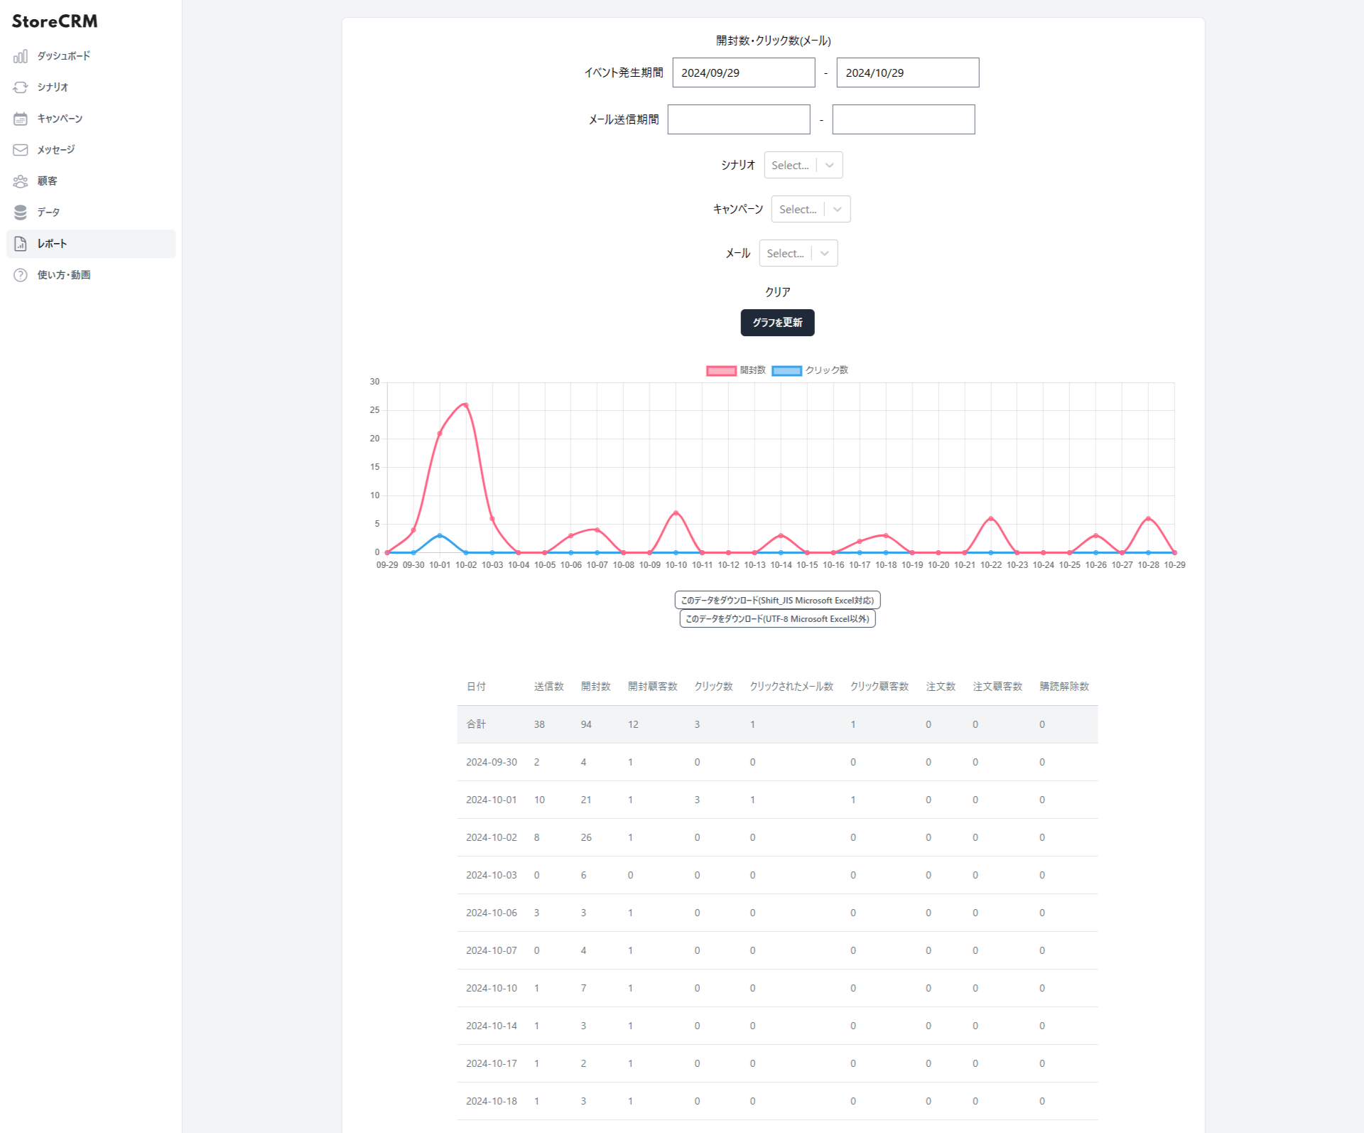Expand the シナリオ dropdown chevron
The width and height of the screenshot is (1364, 1133).
click(830, 165)
